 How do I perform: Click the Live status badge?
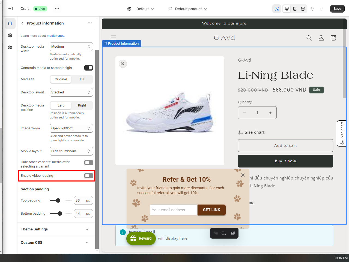click(x=40, y=9)
